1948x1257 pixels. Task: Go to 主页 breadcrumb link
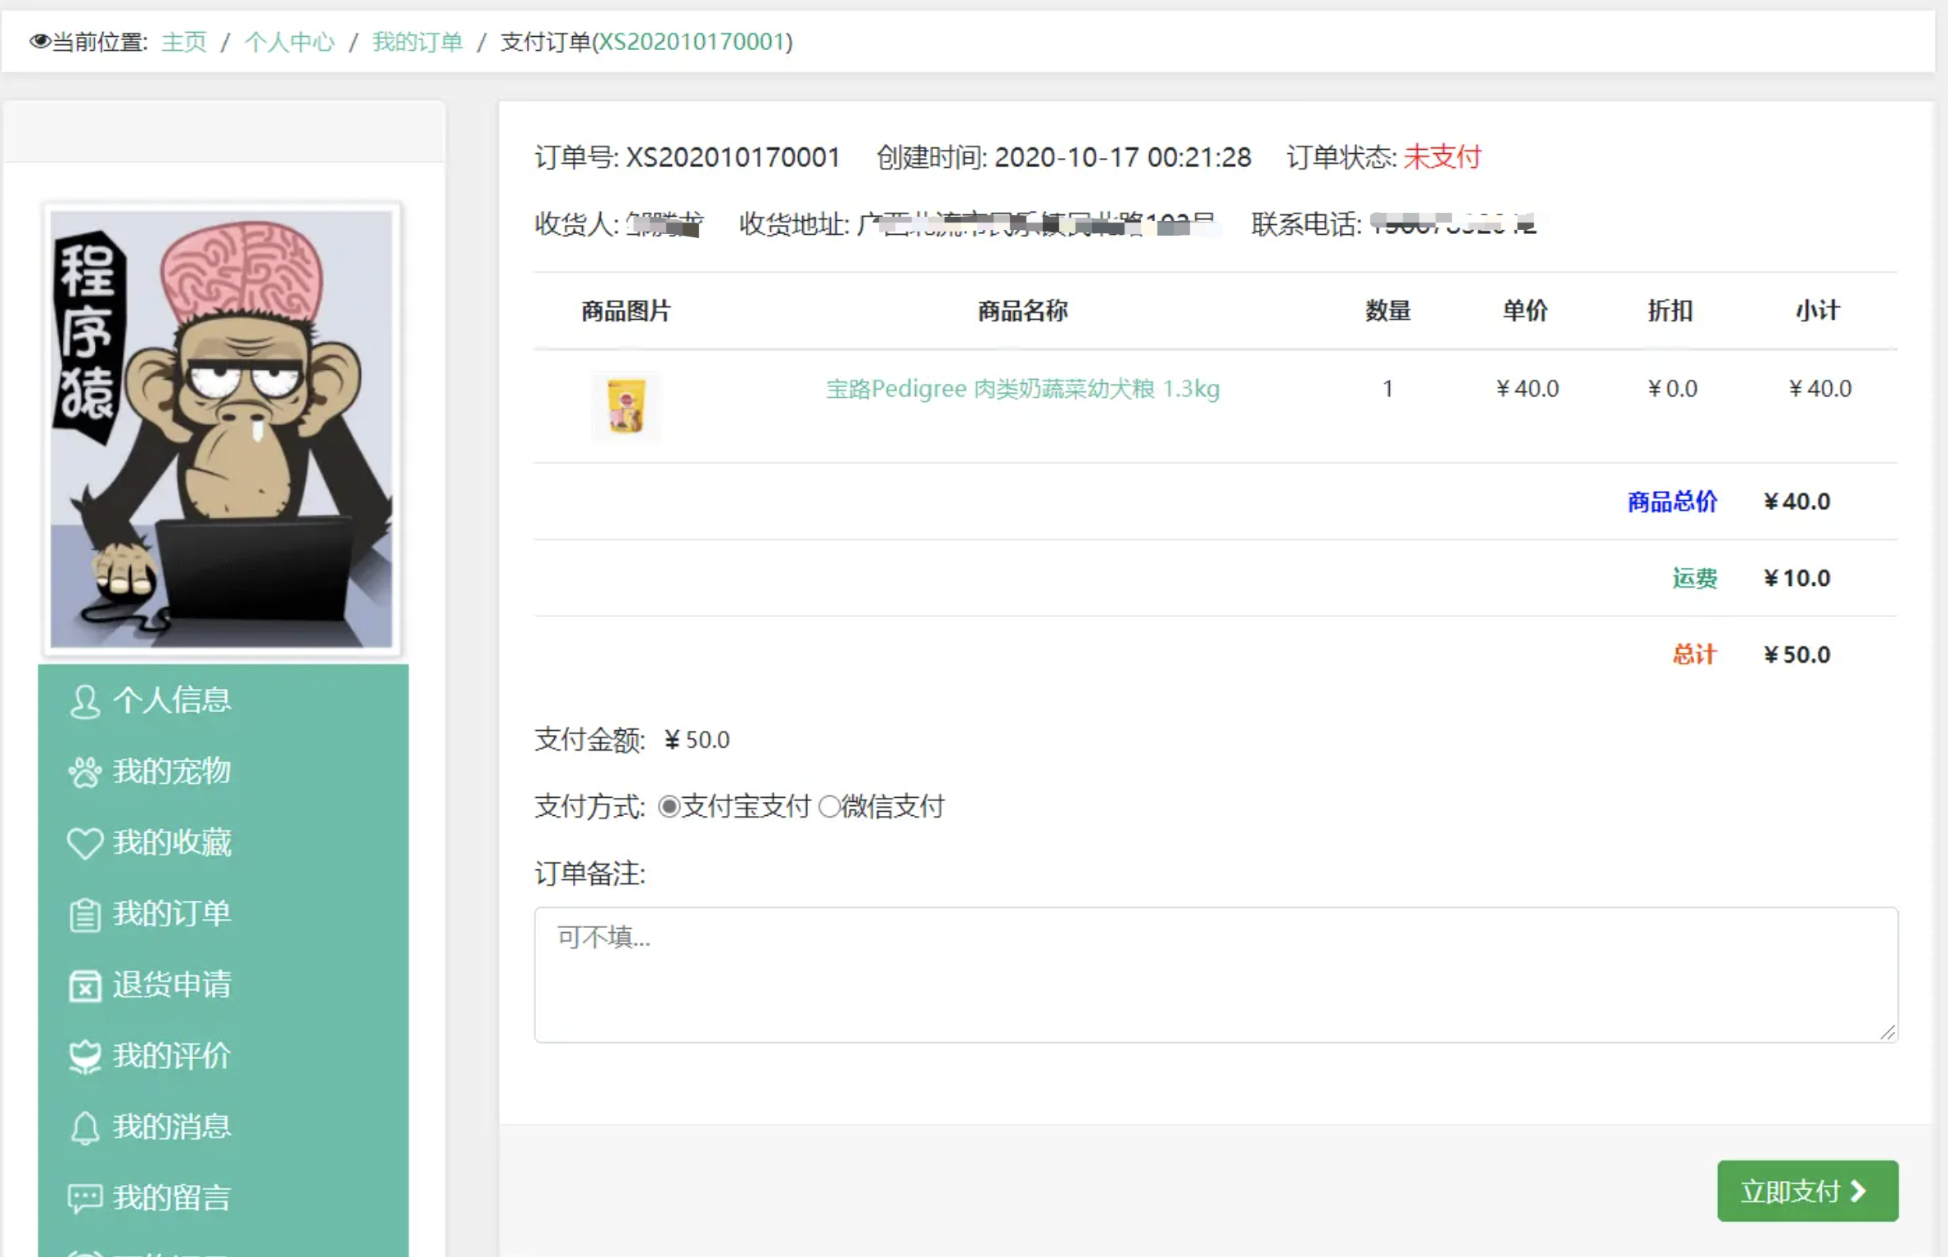(184, 42)
